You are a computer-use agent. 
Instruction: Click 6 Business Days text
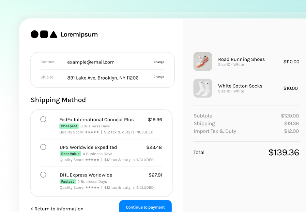pos(95,126)
